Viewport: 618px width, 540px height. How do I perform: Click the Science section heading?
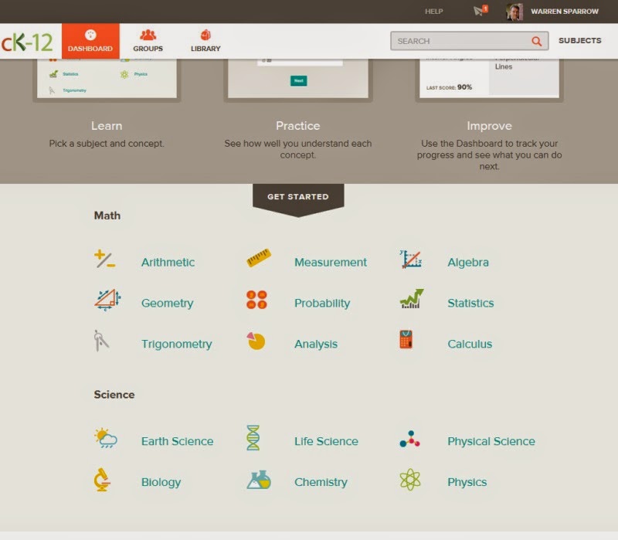pyautogui.click(x=114, y=395)
